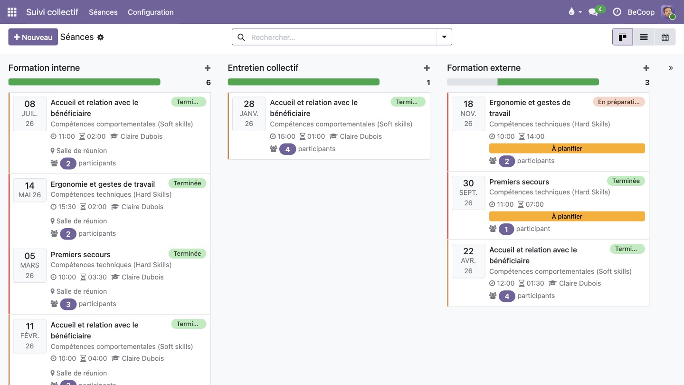Viewport: 684px width, 385px height.
Task: Click the gear icon beside the Séances title
Action: click(x=101, y=37)
